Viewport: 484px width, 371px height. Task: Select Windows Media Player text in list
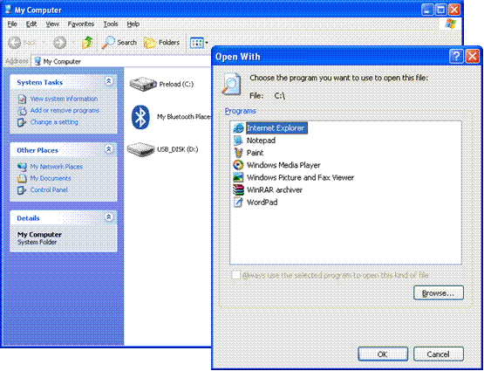tap(283, 165)
